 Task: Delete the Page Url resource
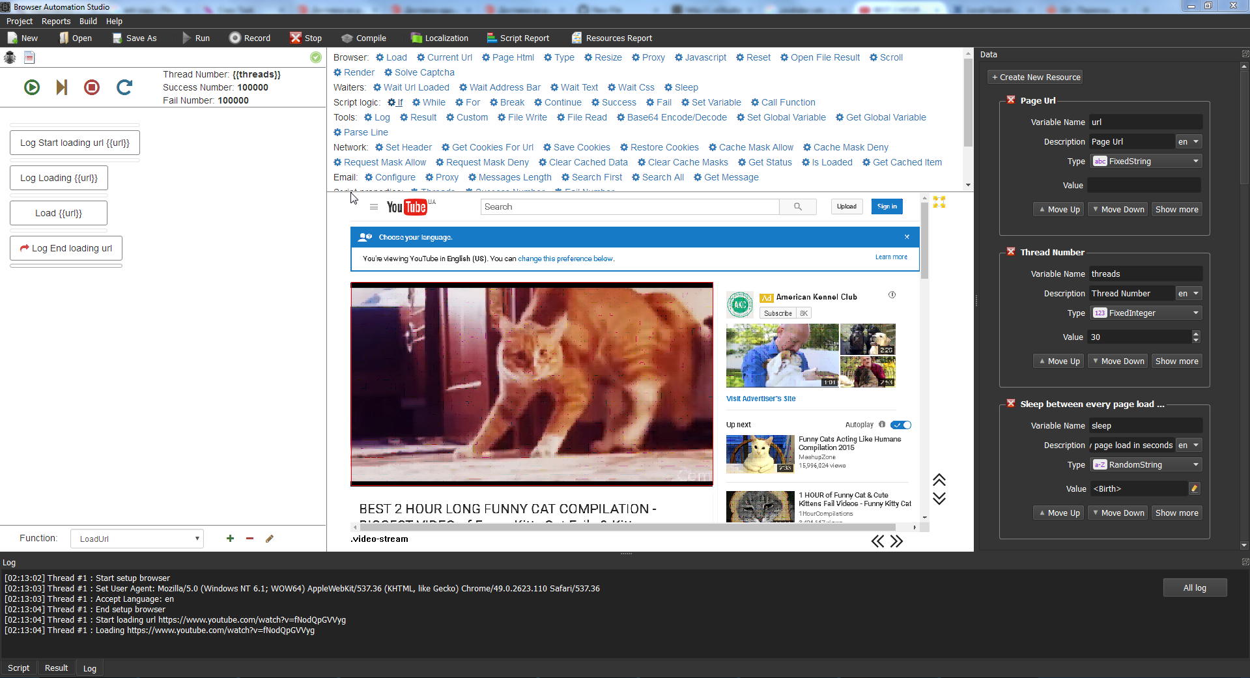point(1011,100)
